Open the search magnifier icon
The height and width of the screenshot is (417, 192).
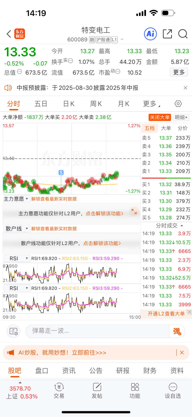pos(183,34)
